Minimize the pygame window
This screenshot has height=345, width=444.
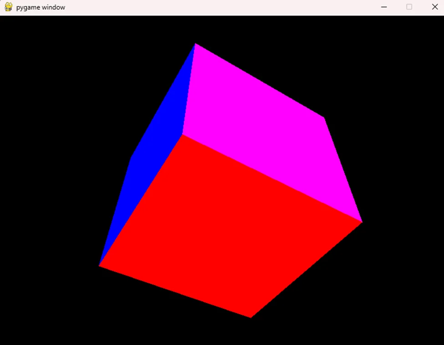384,7
